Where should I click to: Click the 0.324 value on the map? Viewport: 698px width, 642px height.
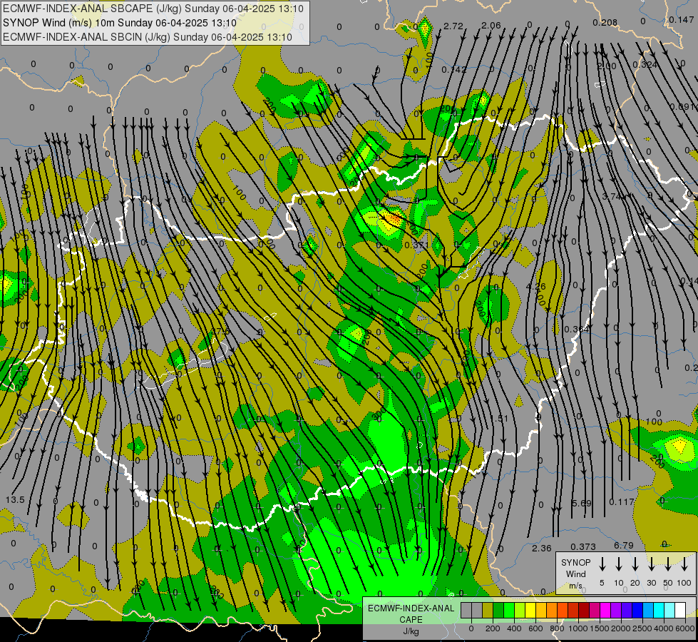pyautogui.click(x=645, y=65)
